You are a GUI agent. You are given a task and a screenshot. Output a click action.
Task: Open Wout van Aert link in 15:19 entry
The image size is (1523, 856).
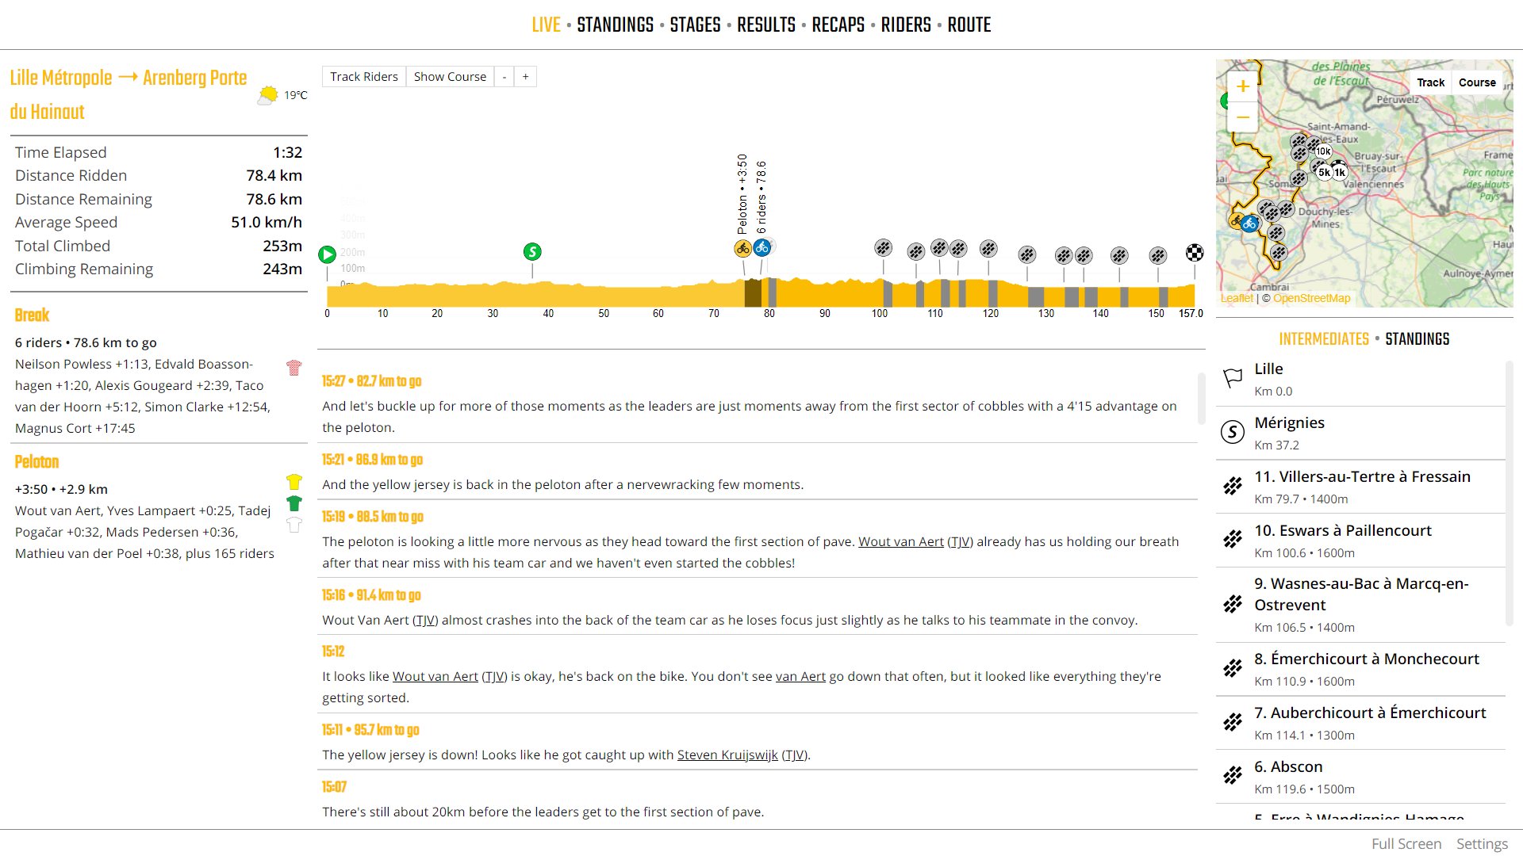click(900, 542)
